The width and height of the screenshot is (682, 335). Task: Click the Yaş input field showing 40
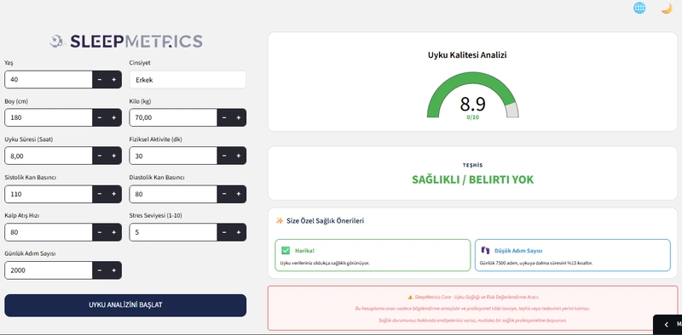tap(49, 80)
